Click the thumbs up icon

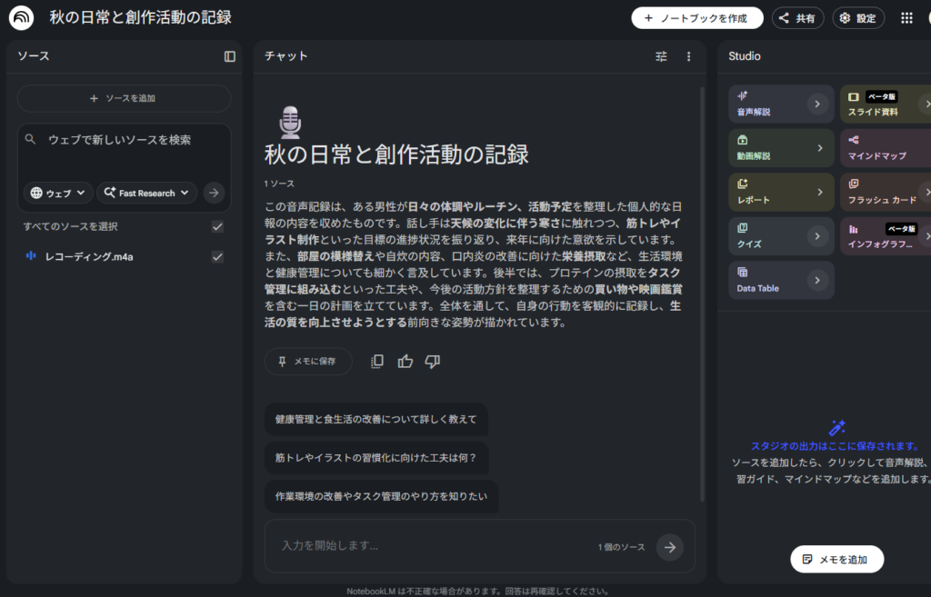tap(405, 362)
